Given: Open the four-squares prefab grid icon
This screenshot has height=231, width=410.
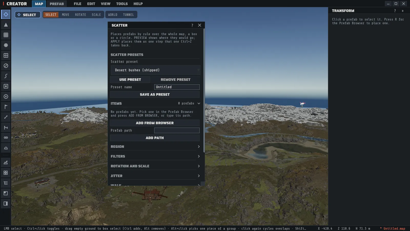Looking at the screenshot, I should coord(6,173).
